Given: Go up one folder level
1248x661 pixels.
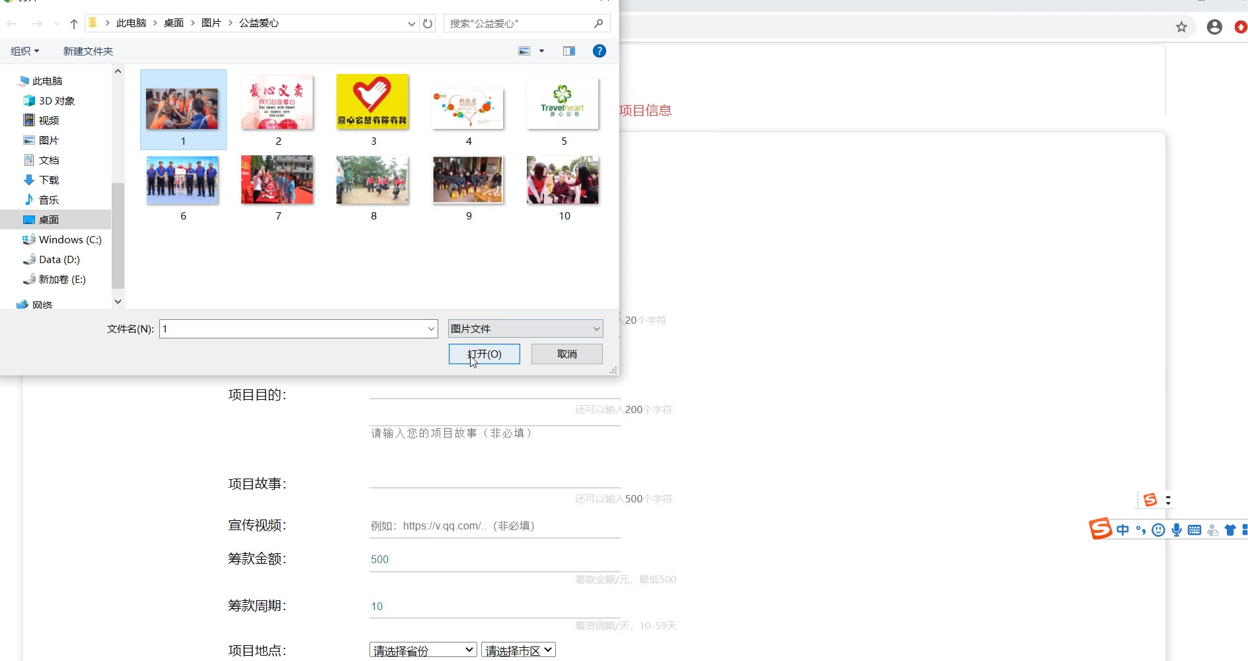Looking at the screenshot, I should [73, 24].
